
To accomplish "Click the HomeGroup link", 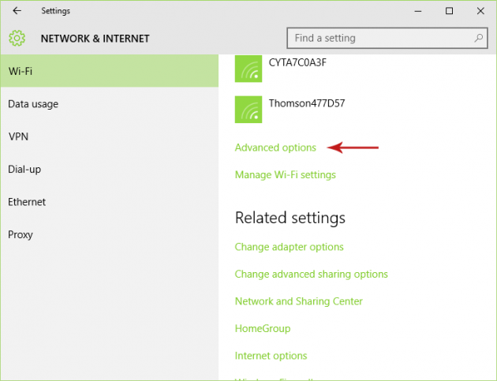I will tap(263, 328).
